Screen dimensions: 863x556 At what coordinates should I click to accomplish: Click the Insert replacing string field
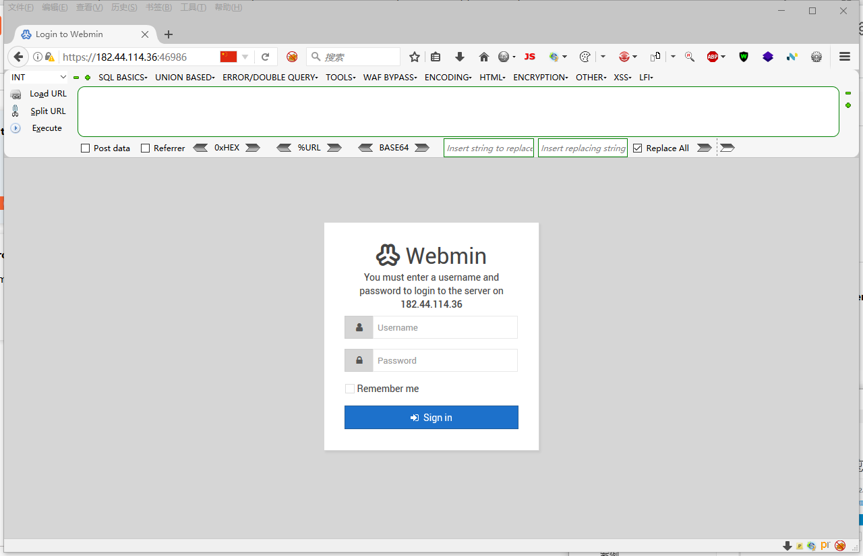[583, 148]
